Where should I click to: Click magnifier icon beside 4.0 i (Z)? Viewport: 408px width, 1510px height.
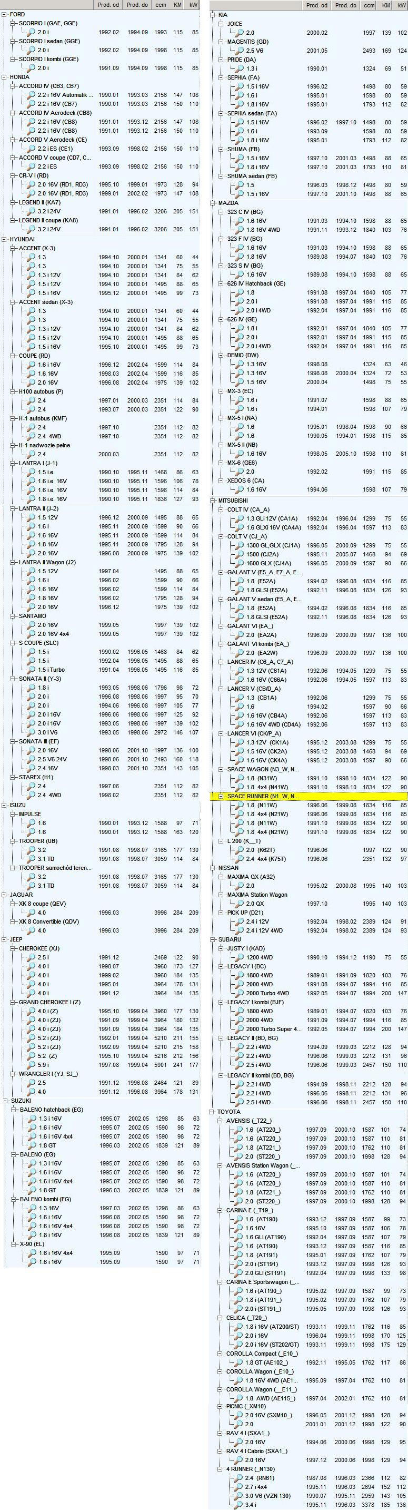(x=32, y=1011)
